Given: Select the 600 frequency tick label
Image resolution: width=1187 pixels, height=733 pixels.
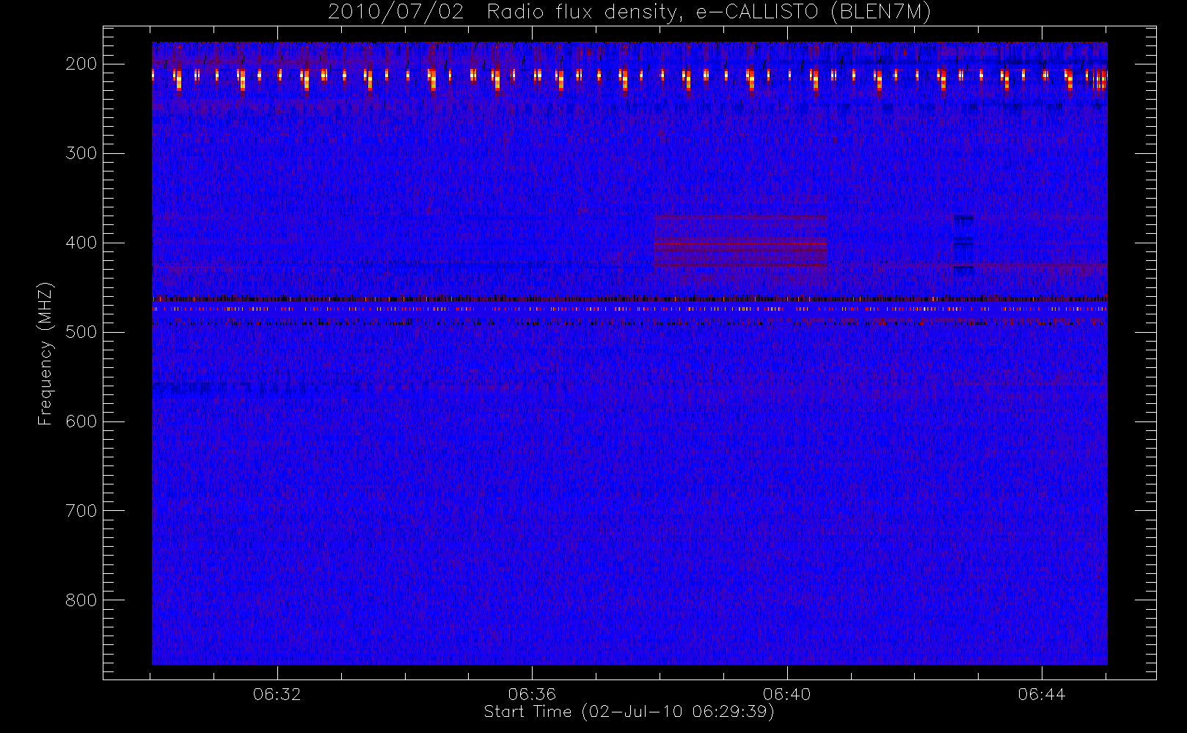Looking at the screenshot, I should coord(81,421).
